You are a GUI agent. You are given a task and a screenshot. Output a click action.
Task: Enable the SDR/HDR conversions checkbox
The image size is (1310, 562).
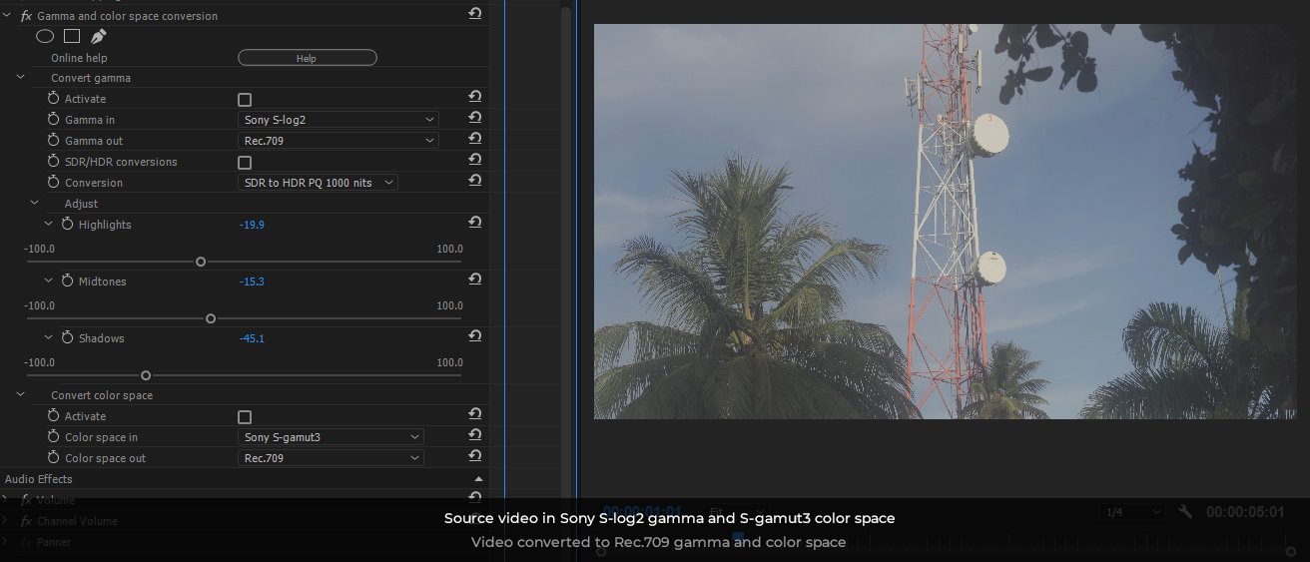(x=245, y=163)
